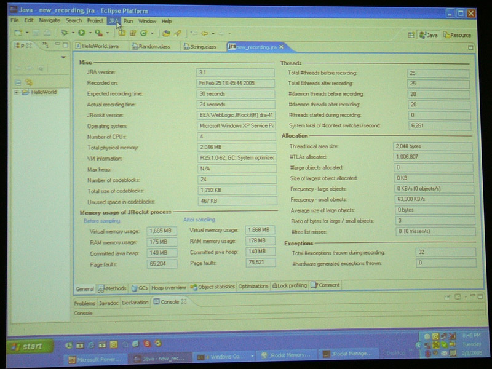Open the Package Explorer view menu triangle
The height and width of the screenshot is (369, 492).
[63, 57]
